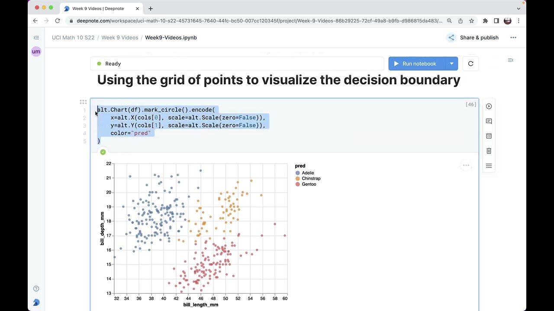
Task: Click the y=alt.Y(cols[1] code line
Action: coord(188,125)
